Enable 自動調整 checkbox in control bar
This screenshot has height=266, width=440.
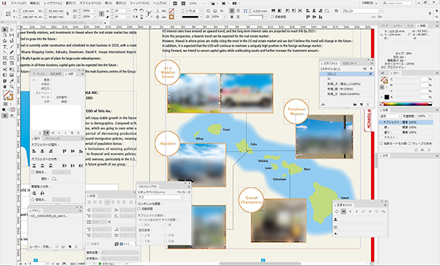272,17
